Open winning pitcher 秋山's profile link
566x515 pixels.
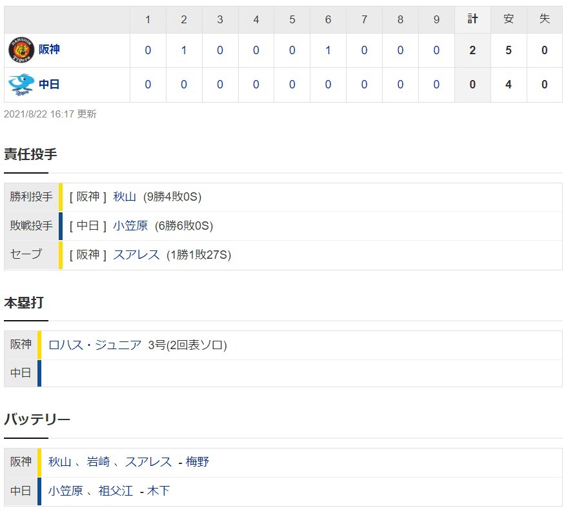click(x=125, y=197)
